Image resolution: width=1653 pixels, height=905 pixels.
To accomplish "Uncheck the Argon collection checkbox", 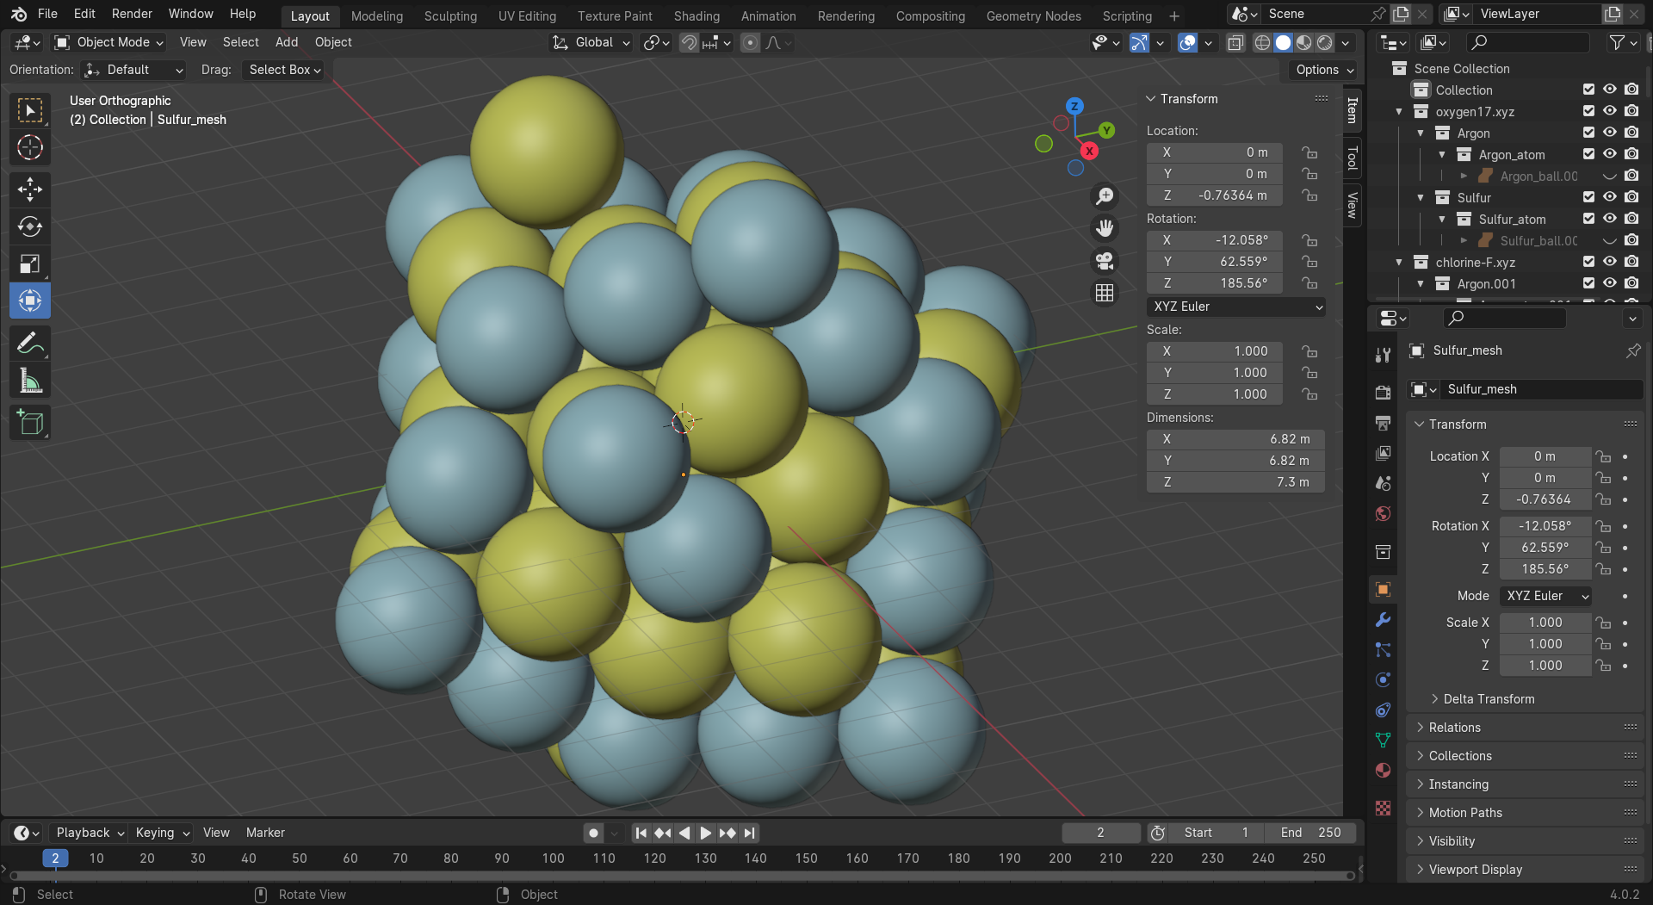I will pos(1588,133).
